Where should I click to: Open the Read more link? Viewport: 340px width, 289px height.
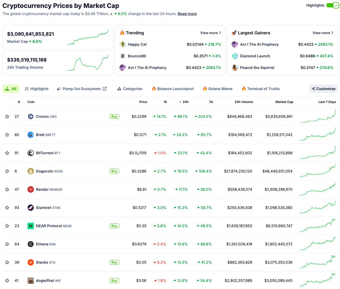coord(187,14)
